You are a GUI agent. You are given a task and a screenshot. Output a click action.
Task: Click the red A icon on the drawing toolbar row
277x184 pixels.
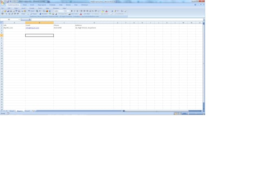click(81, 14)
